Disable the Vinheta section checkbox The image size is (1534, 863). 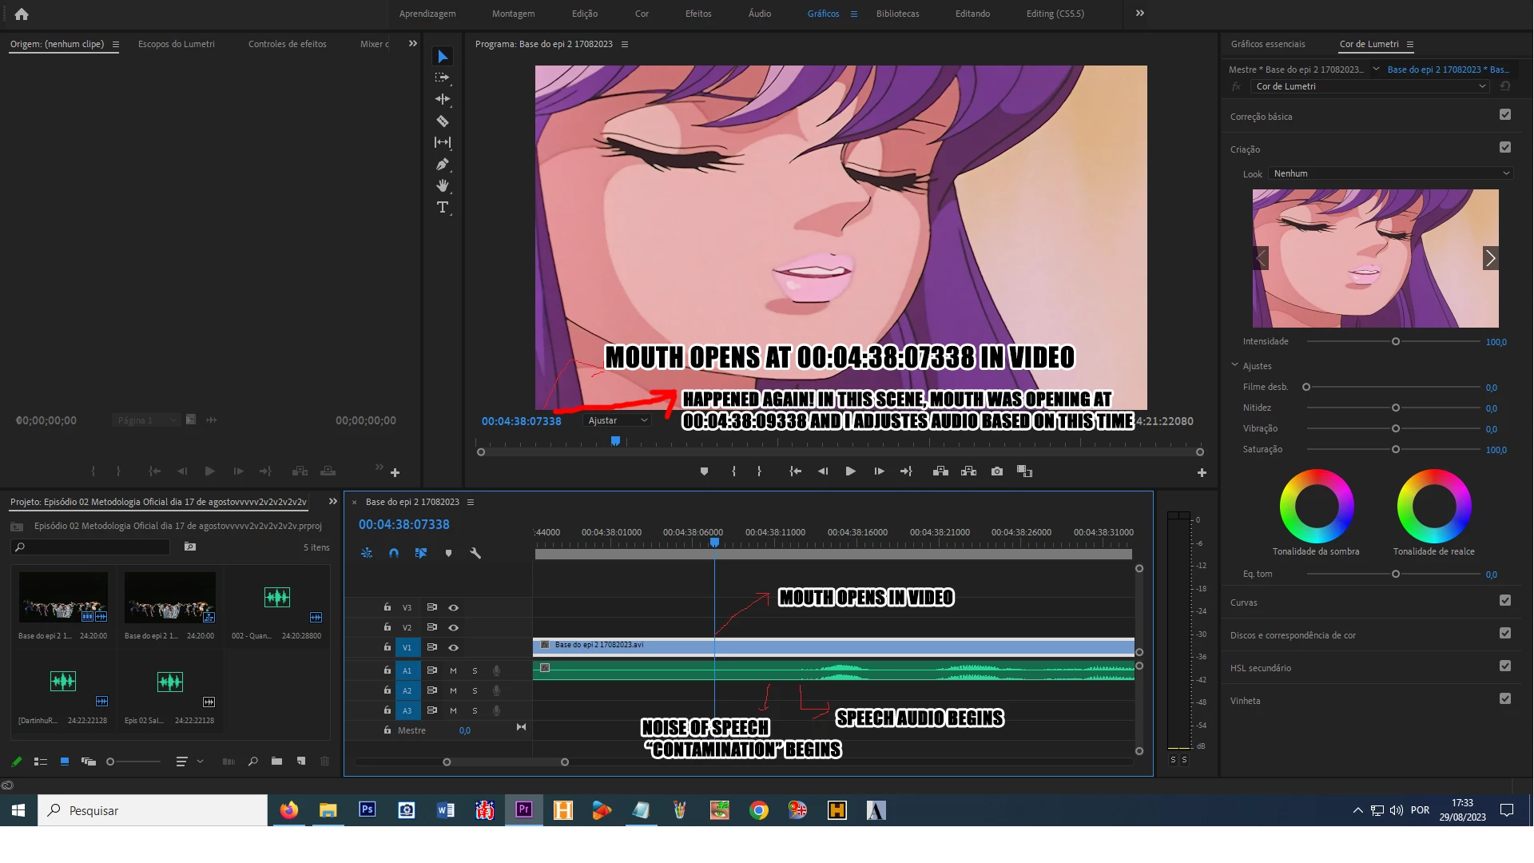tap(1505, 699)
